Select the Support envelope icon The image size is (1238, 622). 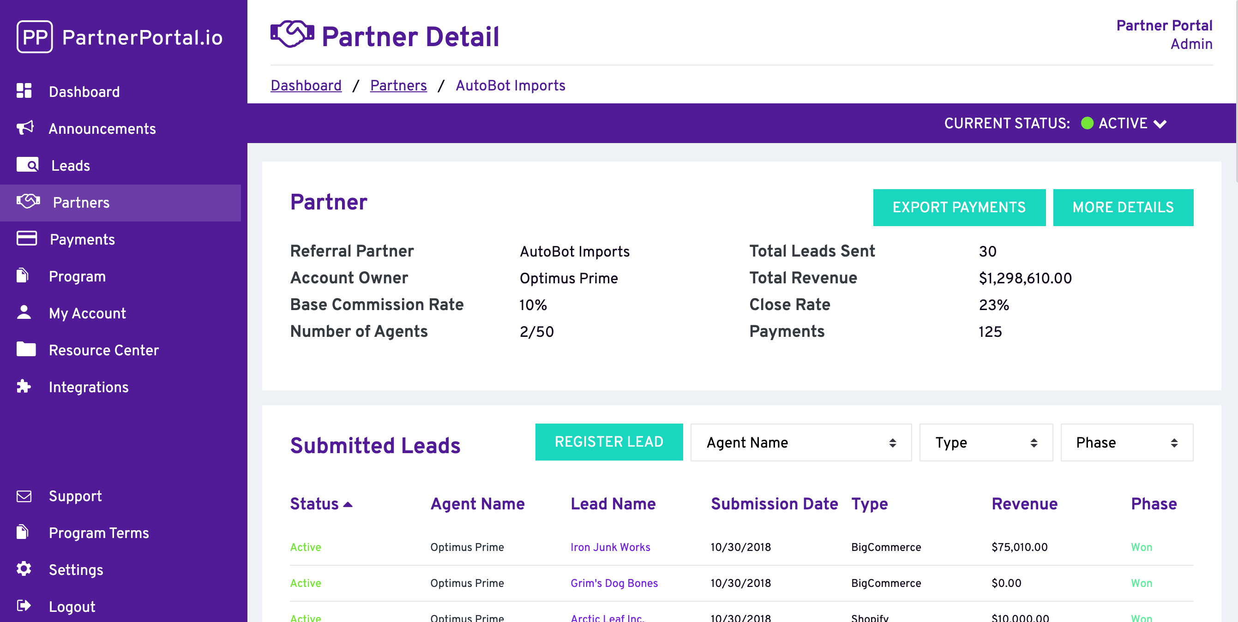point(24,496)
